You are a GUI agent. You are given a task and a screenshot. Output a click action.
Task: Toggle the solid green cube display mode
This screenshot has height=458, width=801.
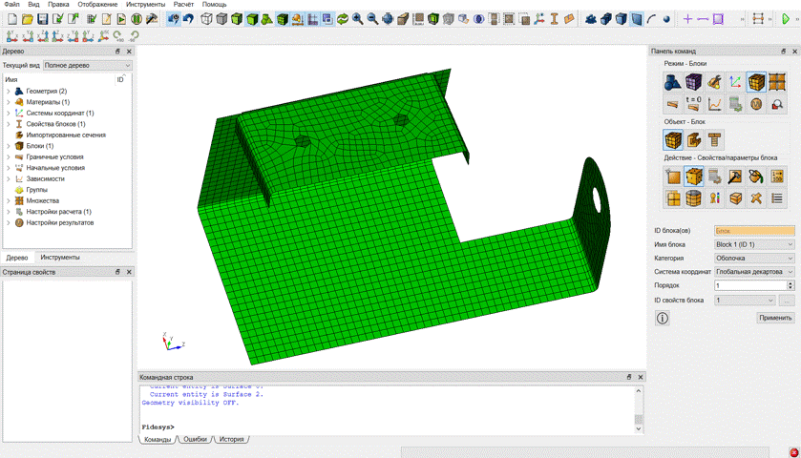[x=252, y=19]
